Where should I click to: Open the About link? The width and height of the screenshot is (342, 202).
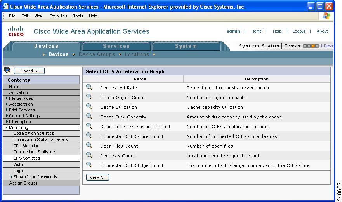(322, 31)
